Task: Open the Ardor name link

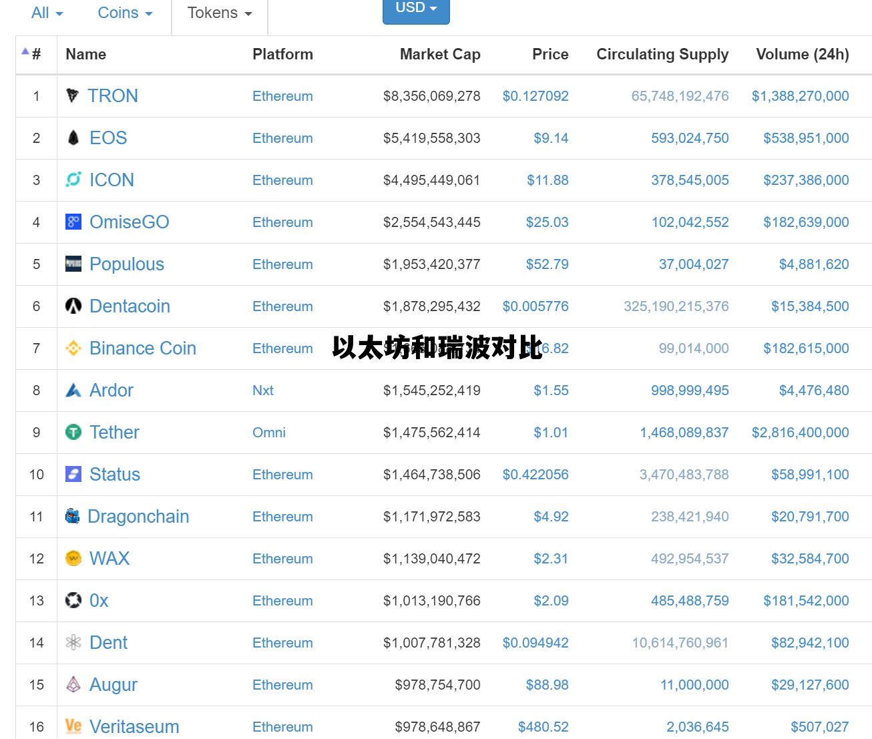Action: pos(112,390)
